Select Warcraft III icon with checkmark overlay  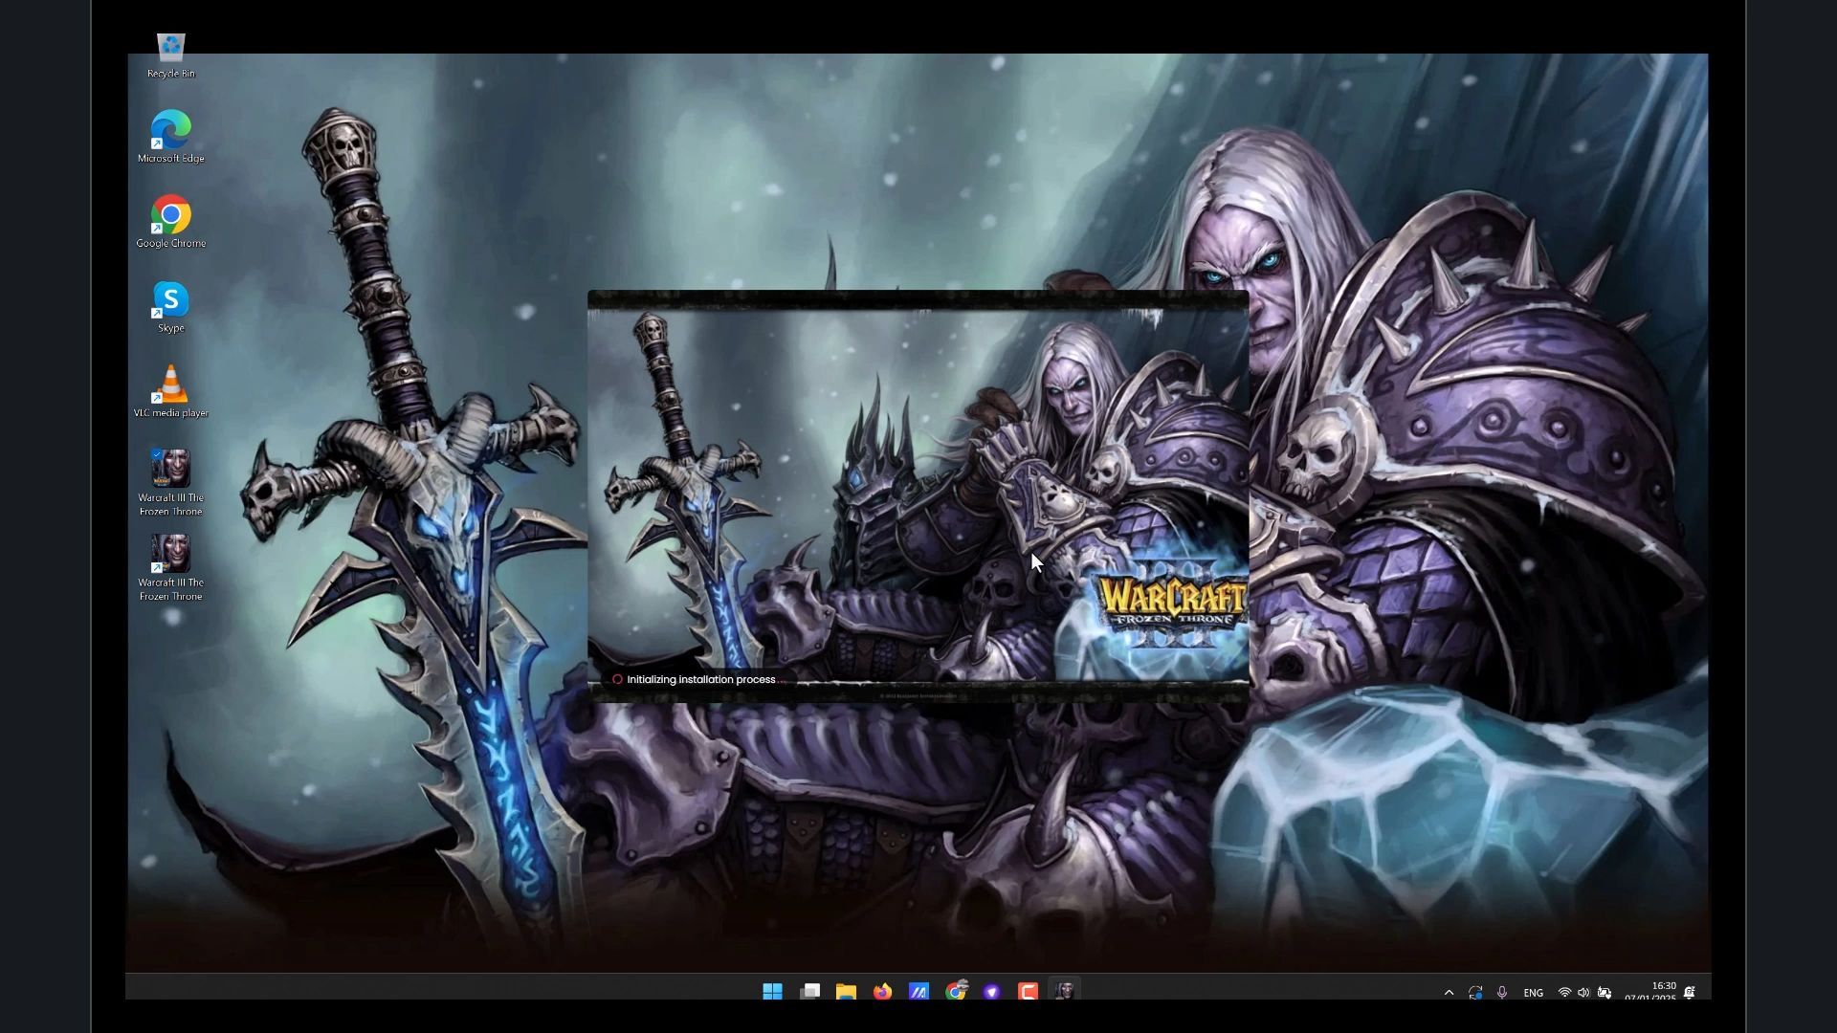point(171,482)
